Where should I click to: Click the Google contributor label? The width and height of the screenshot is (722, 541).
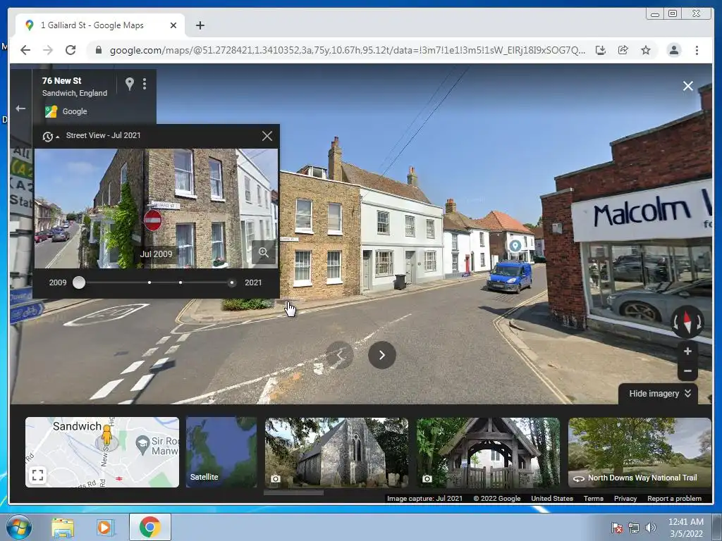[x=75, y=111]
